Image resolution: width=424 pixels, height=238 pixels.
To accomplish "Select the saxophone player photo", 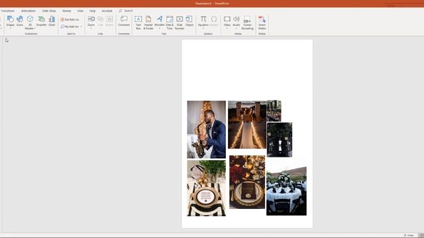I will (x=206, y=130).
